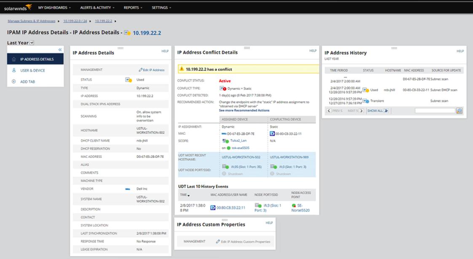
Task: Click TIME PERIOD column header in IP Address History
Action: click(339, 70)
